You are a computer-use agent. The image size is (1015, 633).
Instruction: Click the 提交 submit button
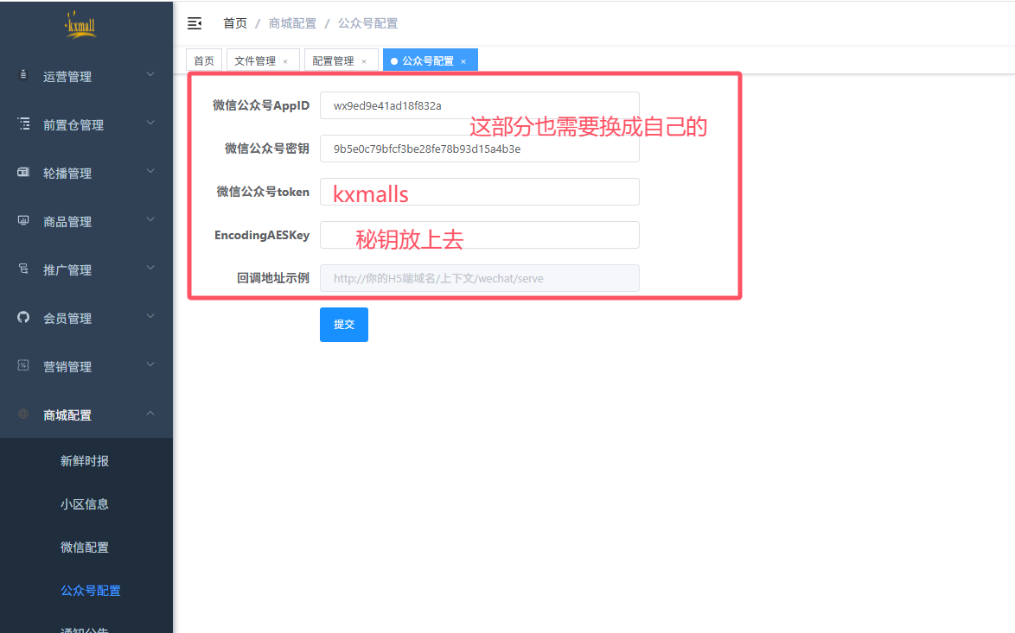click(344, 325)
